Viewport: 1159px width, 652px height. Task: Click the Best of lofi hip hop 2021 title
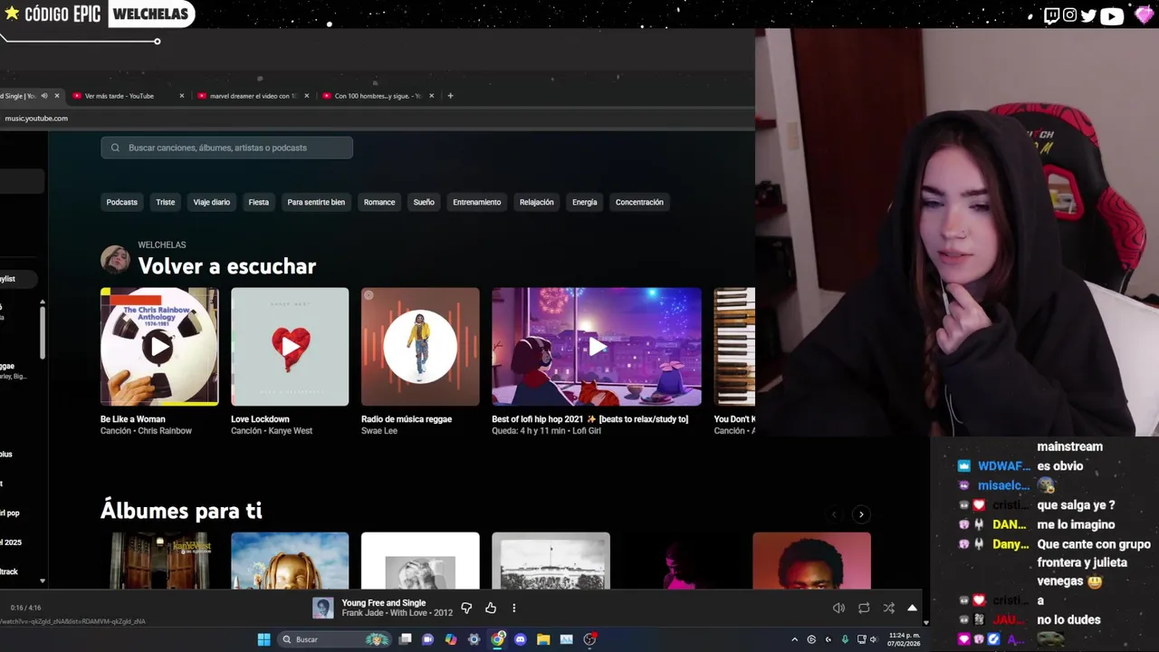(589, 419)
